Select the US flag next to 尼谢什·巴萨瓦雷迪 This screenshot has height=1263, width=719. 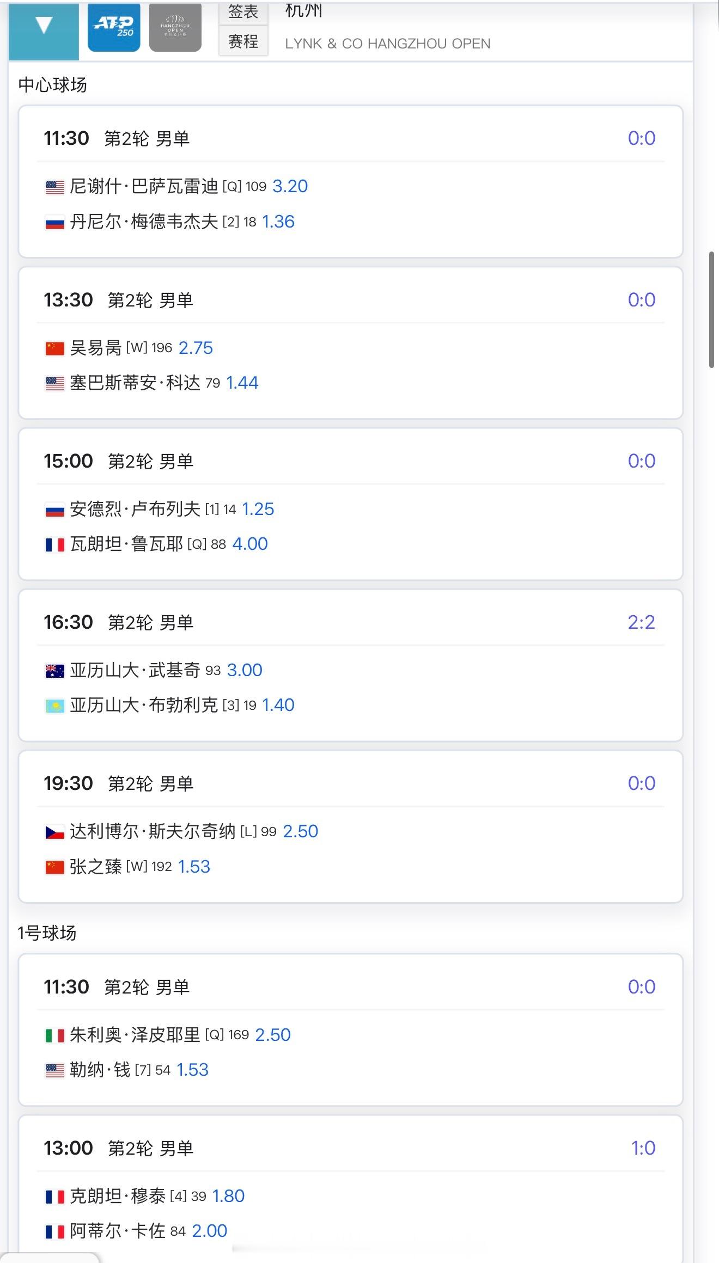[54, 187]
